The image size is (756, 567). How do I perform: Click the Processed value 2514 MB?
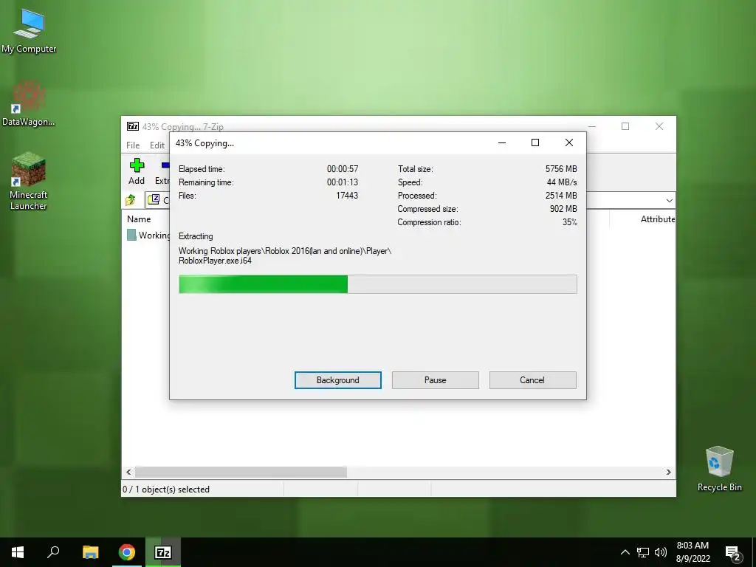click(x=561, y=195)
